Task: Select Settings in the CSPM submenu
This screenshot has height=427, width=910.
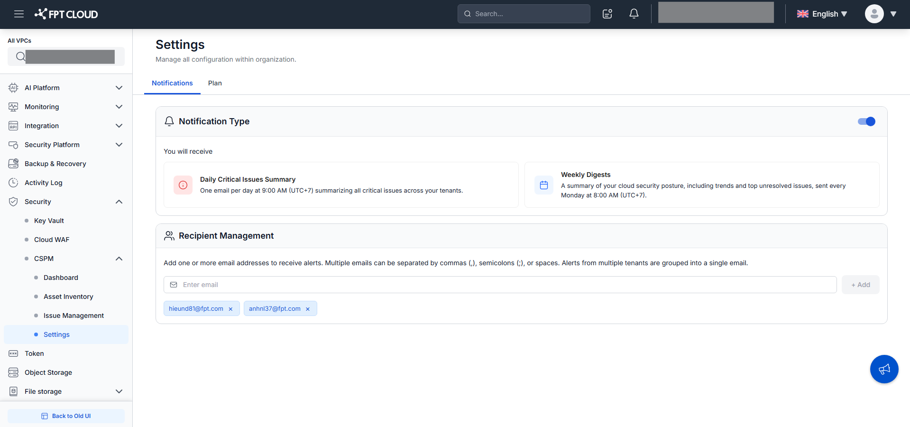Action: click(x=66, y=334)
